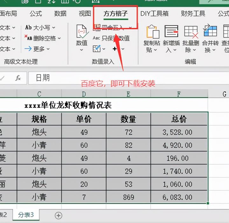Select the cell with 1,060.00
Screen dimensions: 229x223
coord(179,184)
